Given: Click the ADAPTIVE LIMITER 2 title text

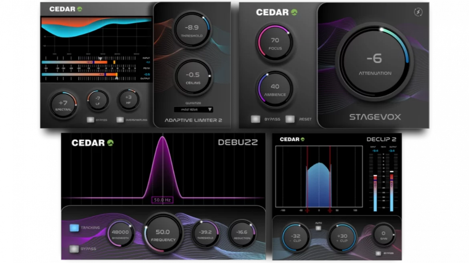Looking at the screenshot, I should (x=193, y=120).
